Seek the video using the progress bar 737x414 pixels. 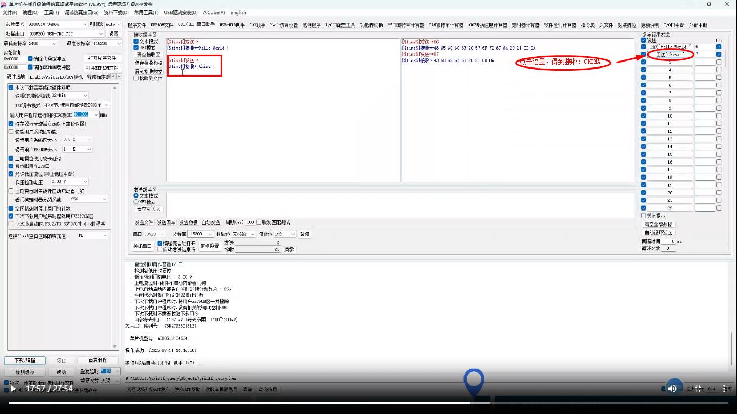[368, 402]
